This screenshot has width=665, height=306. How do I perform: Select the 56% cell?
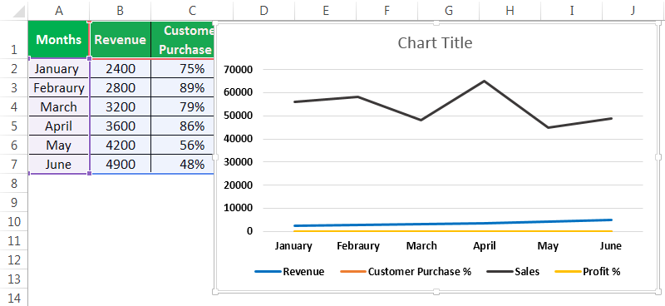pyautogui.click(x=182, y=145)
